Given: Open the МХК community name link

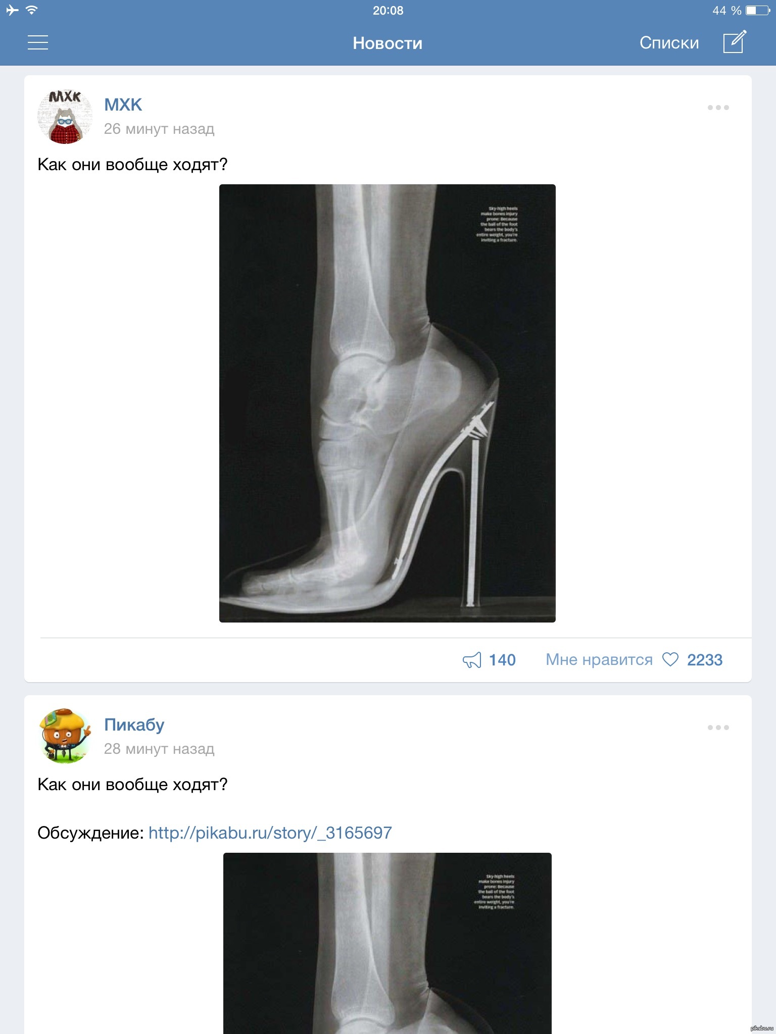Looking at the screenshot, I should 123,105.
